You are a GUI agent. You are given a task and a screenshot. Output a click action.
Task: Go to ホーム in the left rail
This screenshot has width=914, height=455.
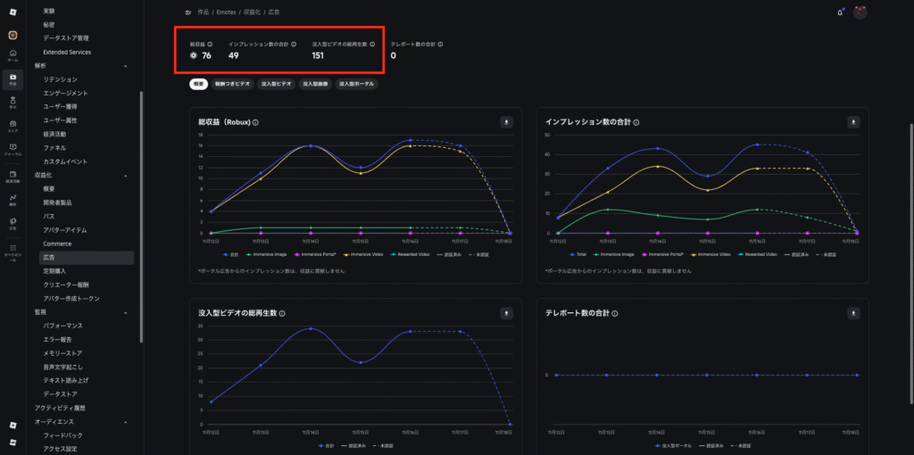click(x=12, y=55)
